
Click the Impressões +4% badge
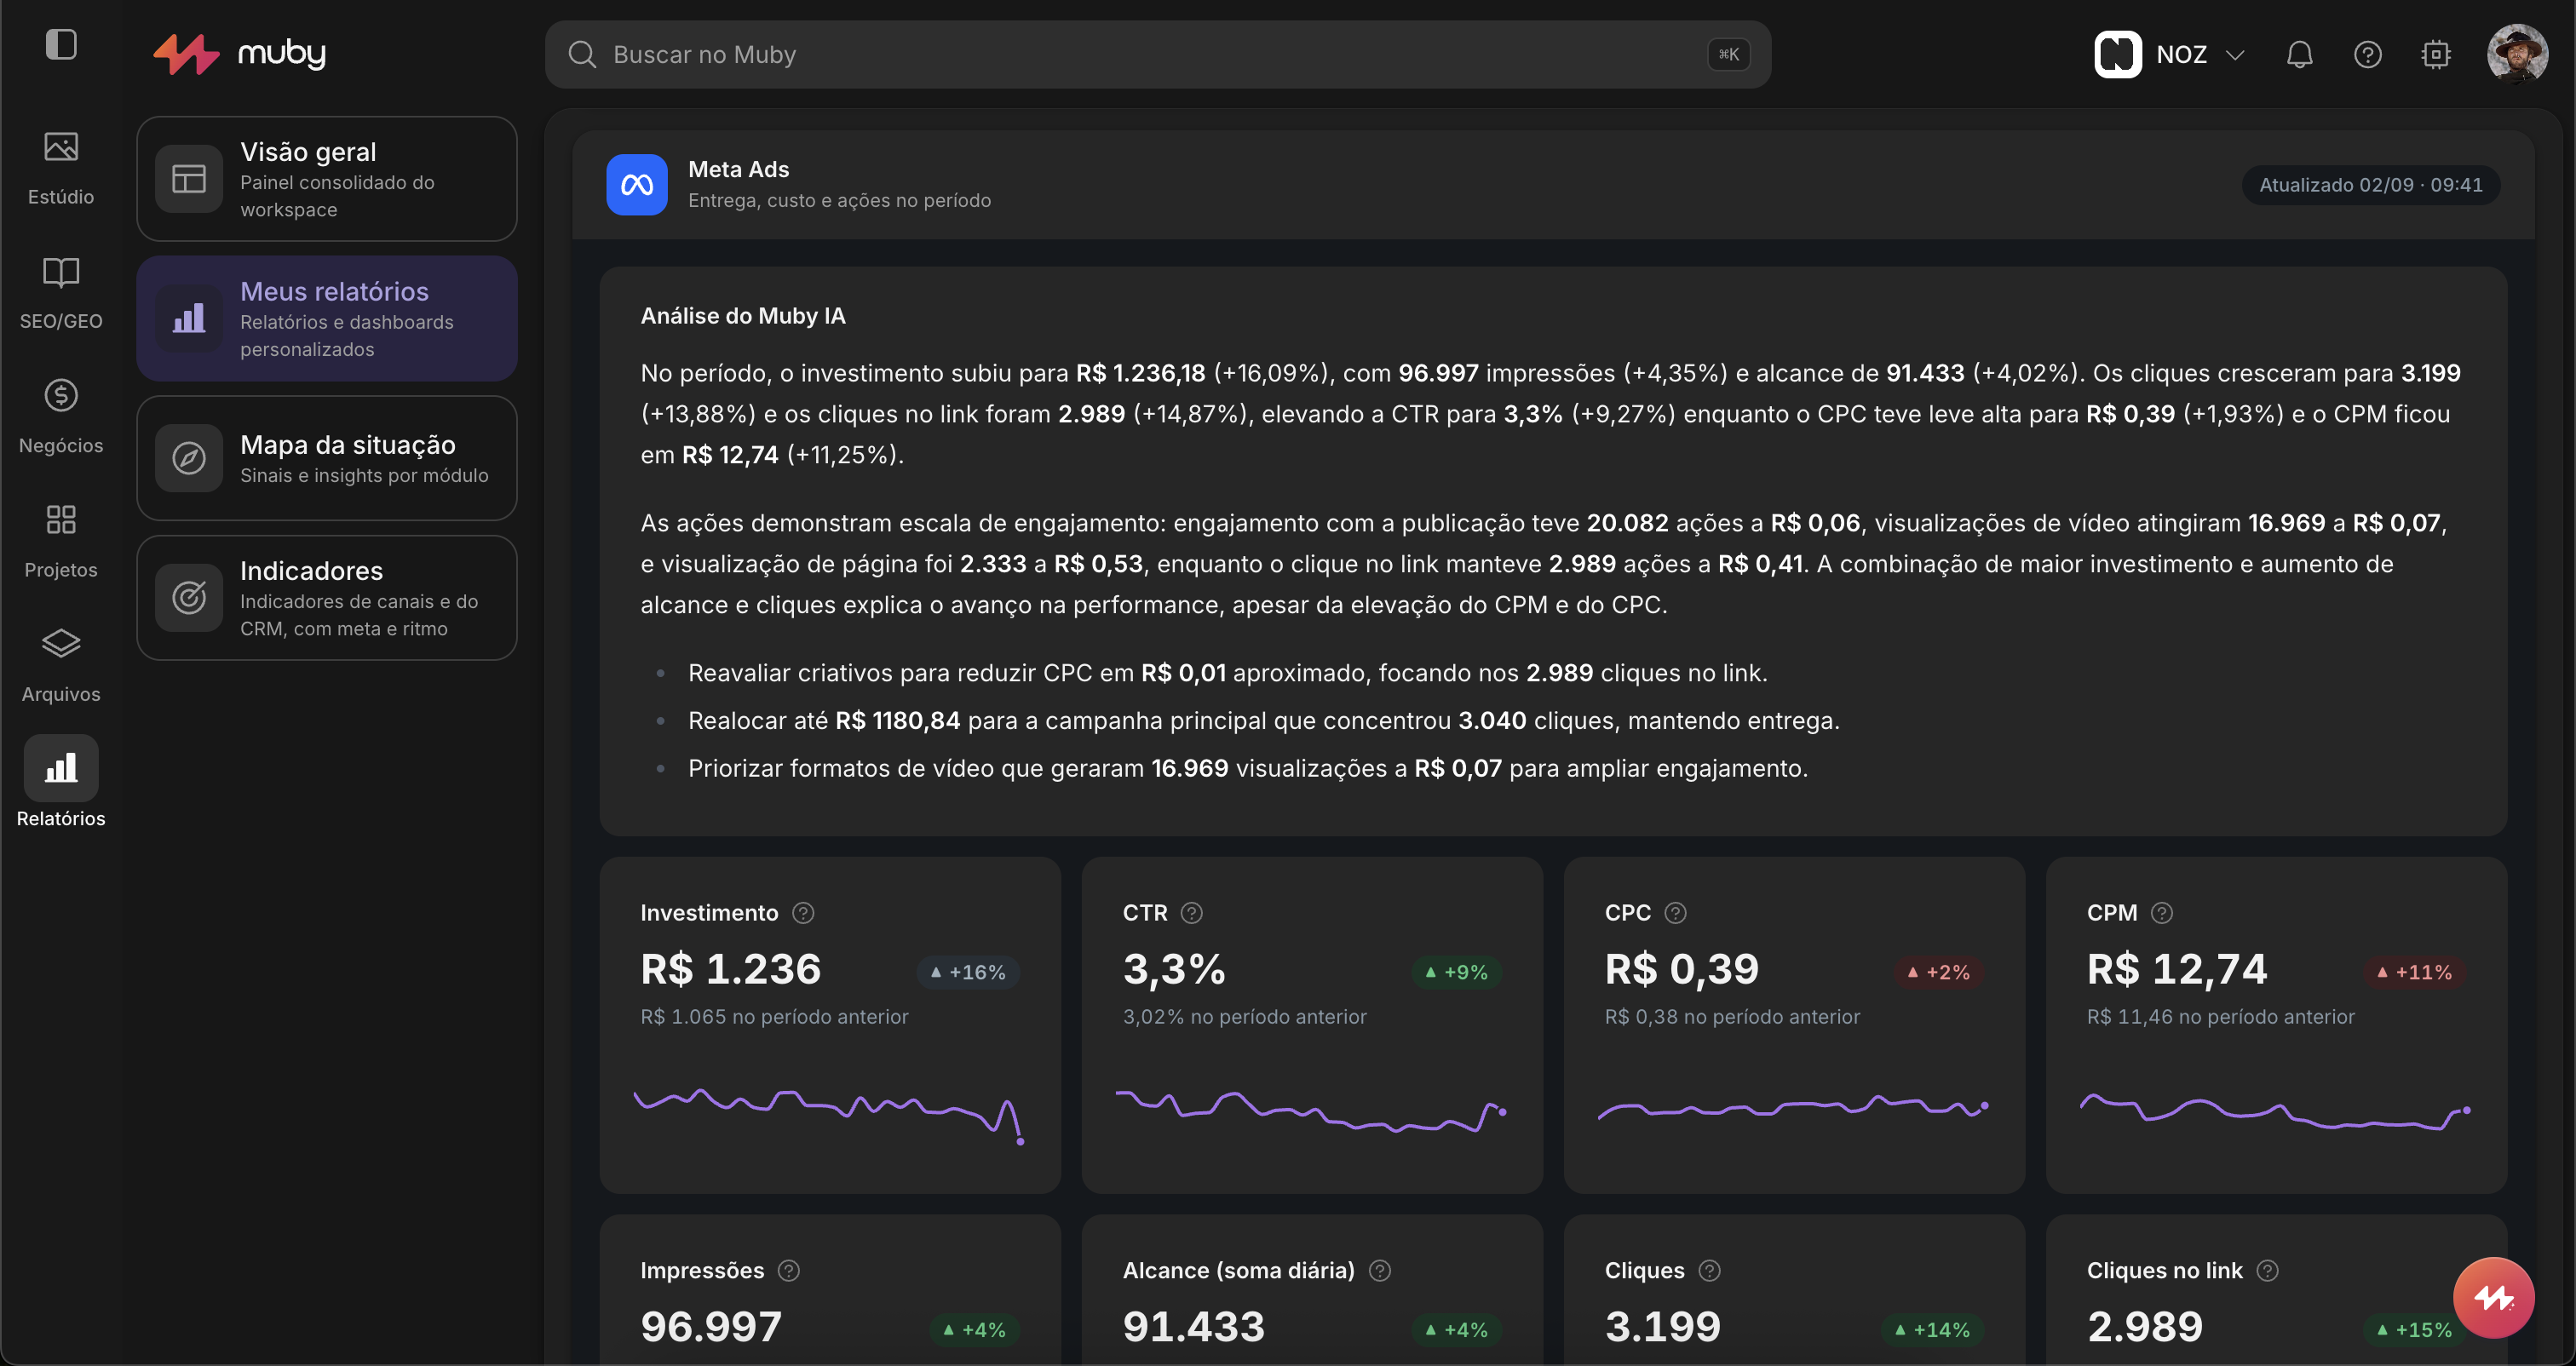click(x=974, y=1330)
